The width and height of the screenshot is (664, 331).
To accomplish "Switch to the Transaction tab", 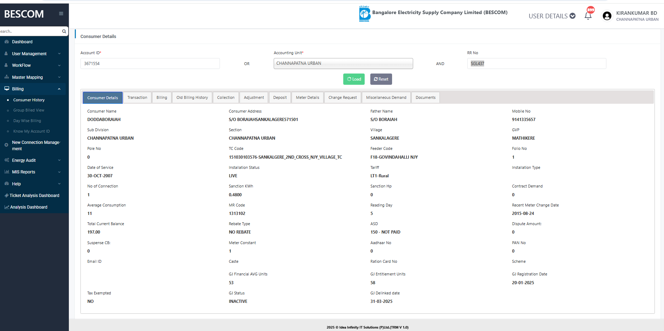I will [x=137, y=97].
